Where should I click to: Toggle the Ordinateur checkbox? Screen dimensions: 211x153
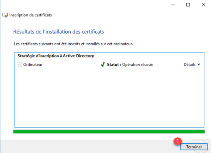click(20, 64)
